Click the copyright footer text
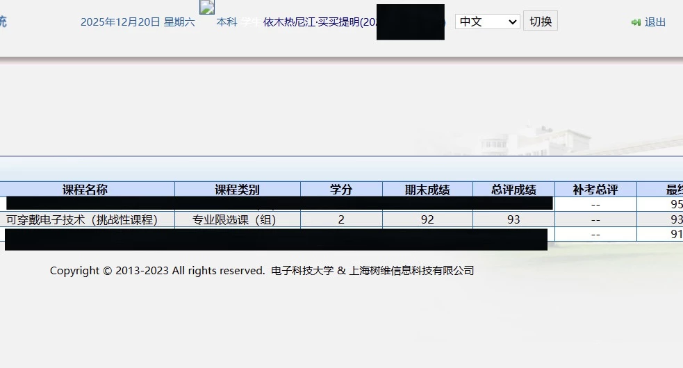This screenshot has width=683, height=368. (262, 271)
